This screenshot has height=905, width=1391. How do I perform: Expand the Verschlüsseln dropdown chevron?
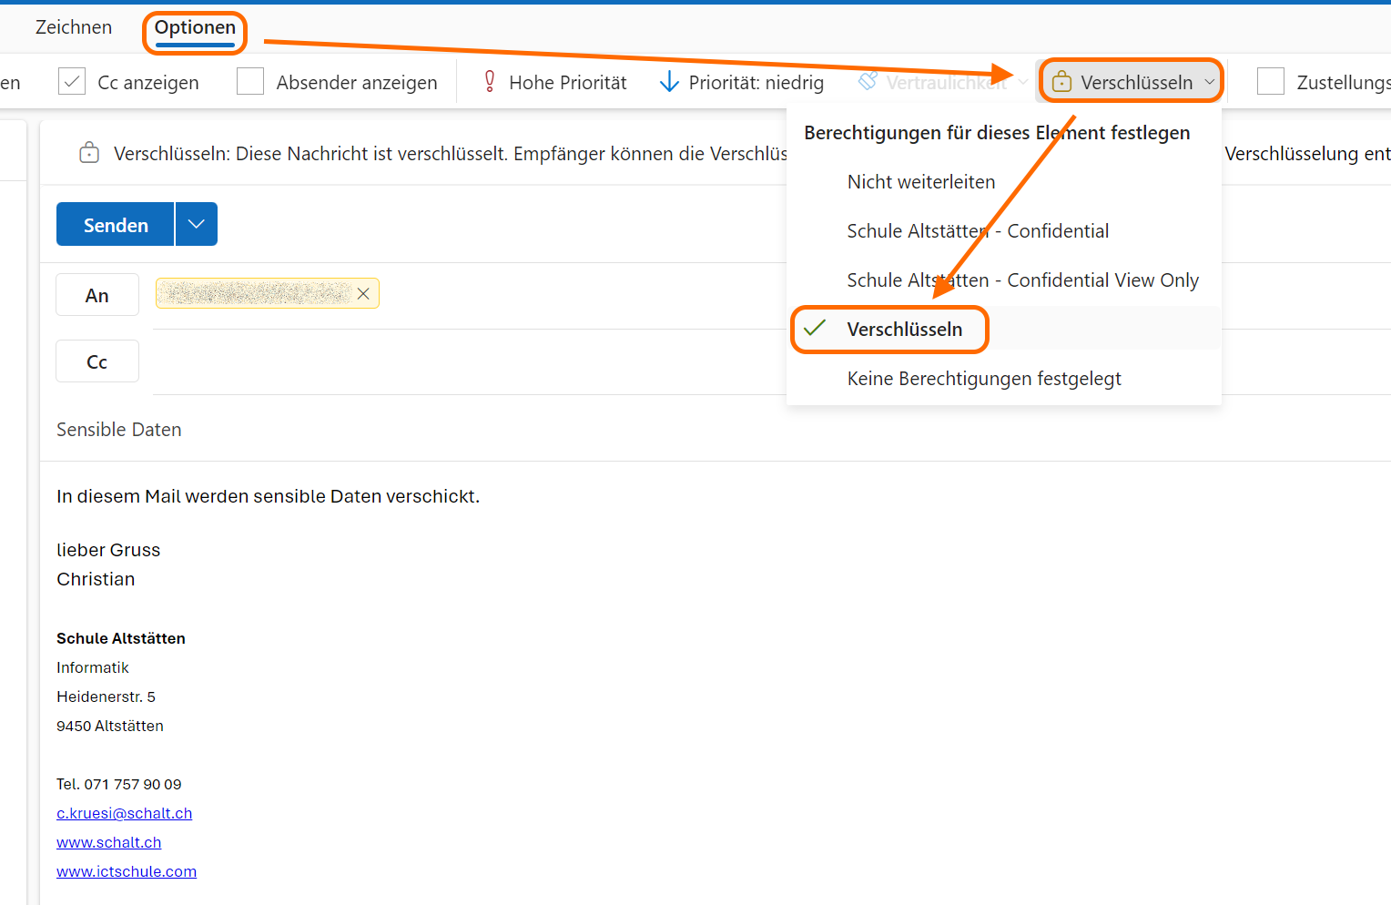(1209, 82)
